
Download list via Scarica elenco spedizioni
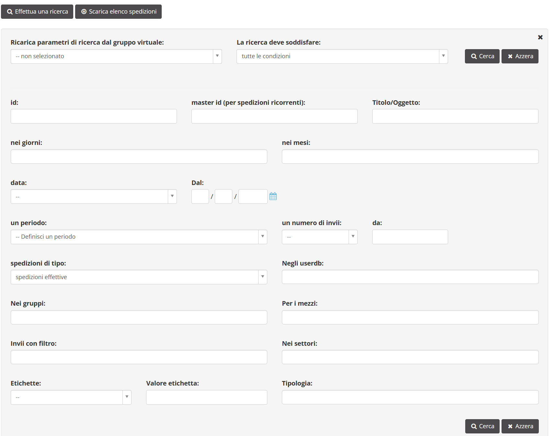(118, 12)
